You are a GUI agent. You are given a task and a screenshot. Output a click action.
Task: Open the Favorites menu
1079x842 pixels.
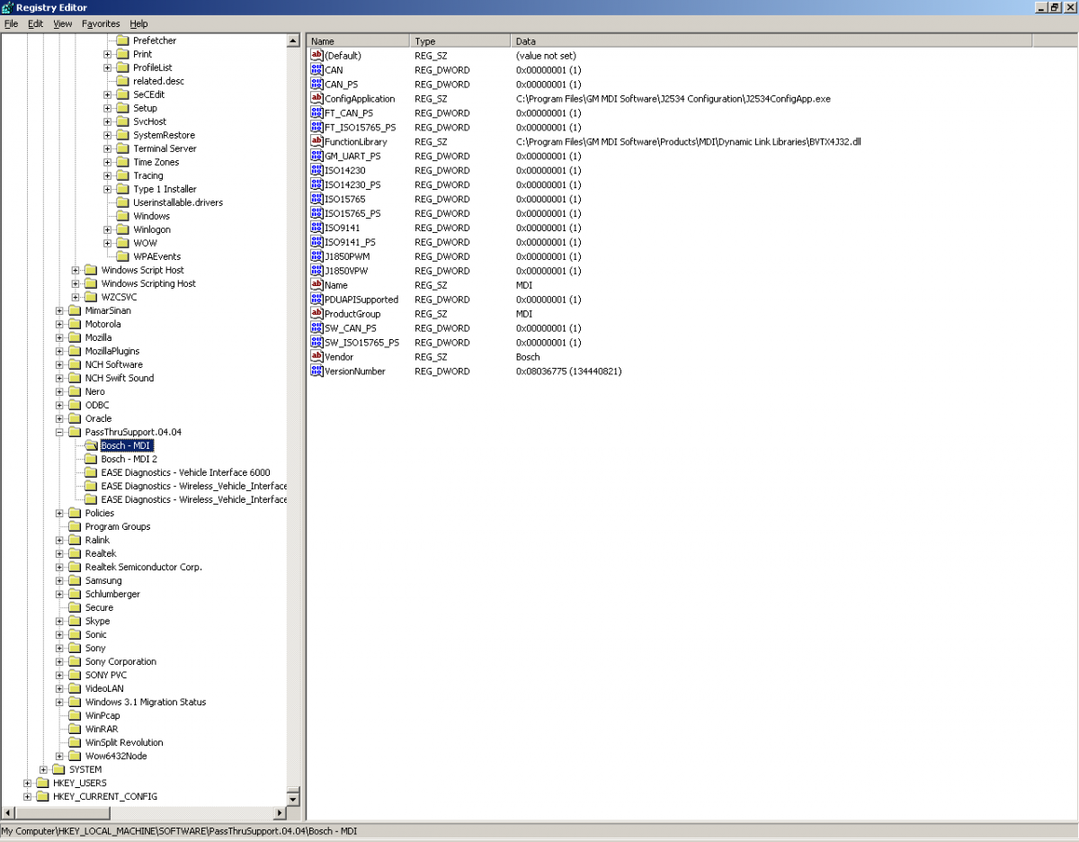[x=101, y=23]
